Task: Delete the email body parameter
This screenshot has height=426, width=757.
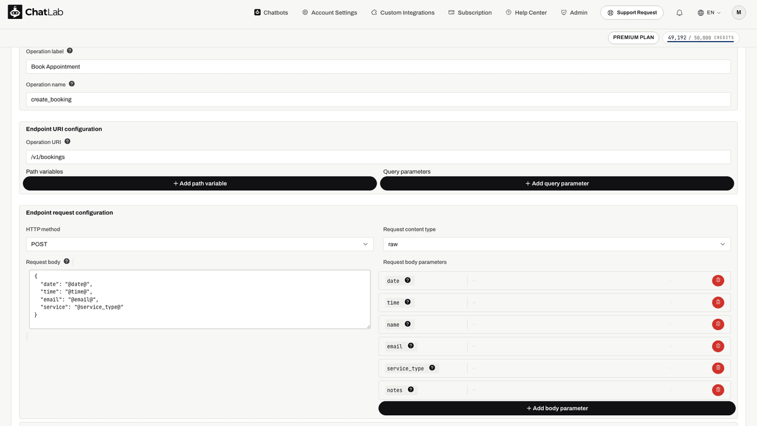Action: [x=718, y=346]
